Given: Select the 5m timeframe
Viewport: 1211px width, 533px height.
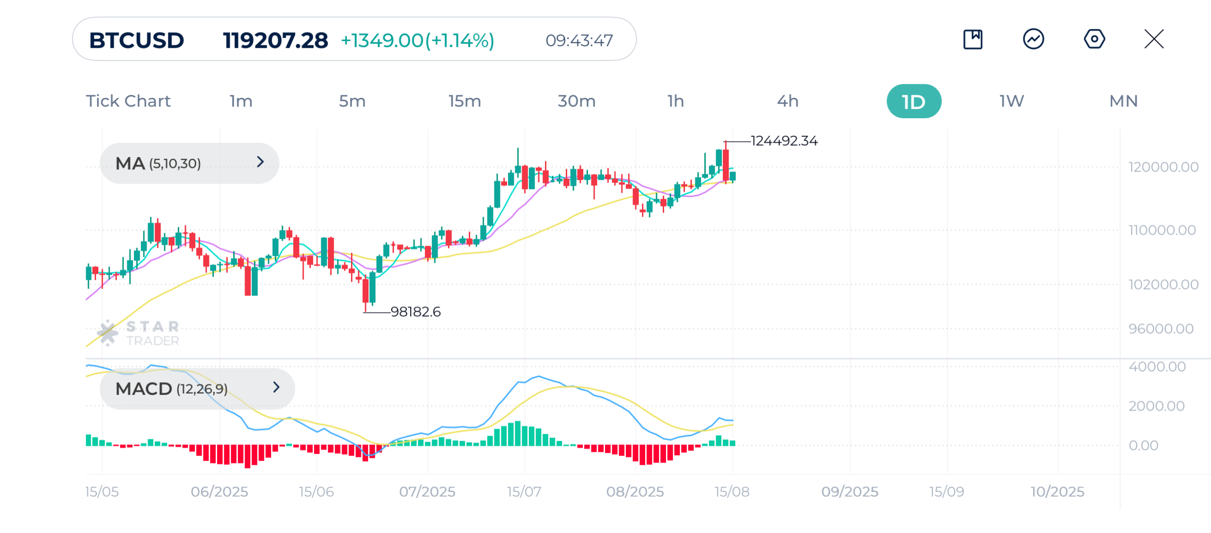Looking at the screenshot, I should click(352, 101).
